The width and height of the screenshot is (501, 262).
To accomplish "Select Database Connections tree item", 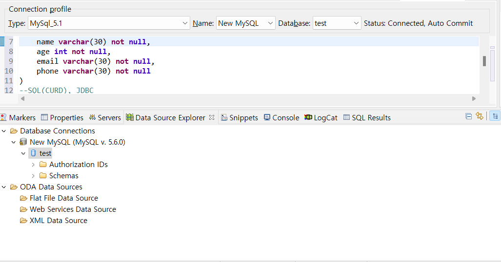I will pyautogui.click(x=58, y=131).
